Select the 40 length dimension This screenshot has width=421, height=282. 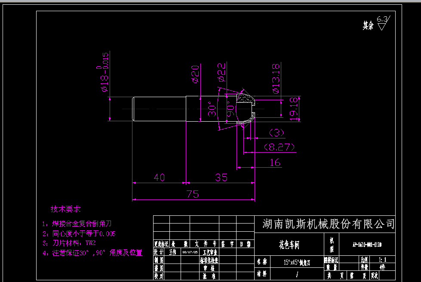pos(159,178)
